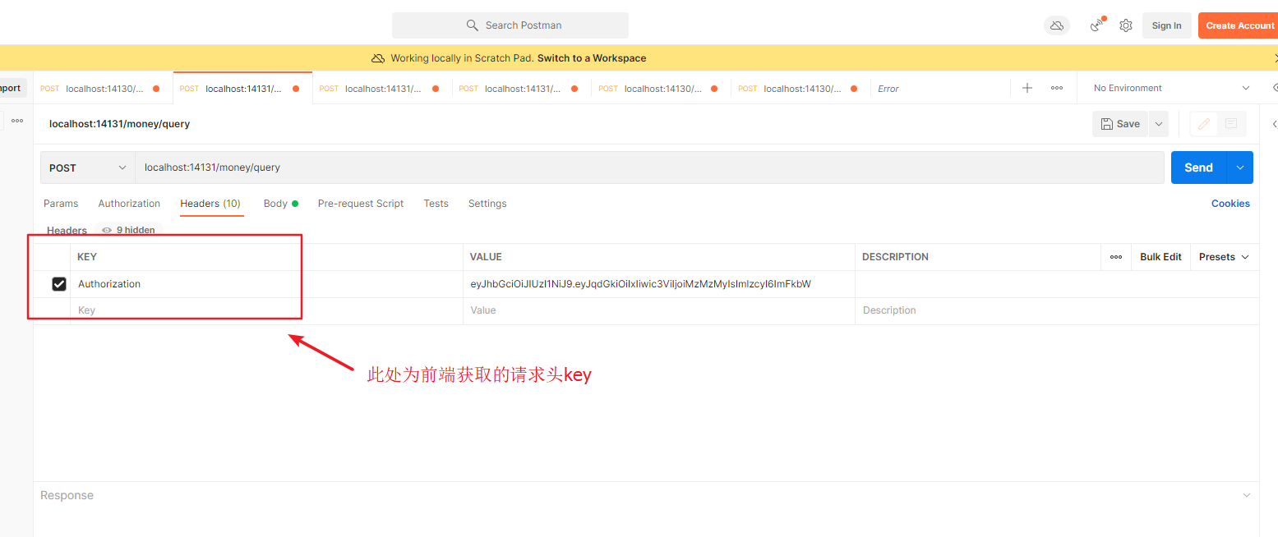
Task: Open the Body tab
Action: (x=276, y=203)
